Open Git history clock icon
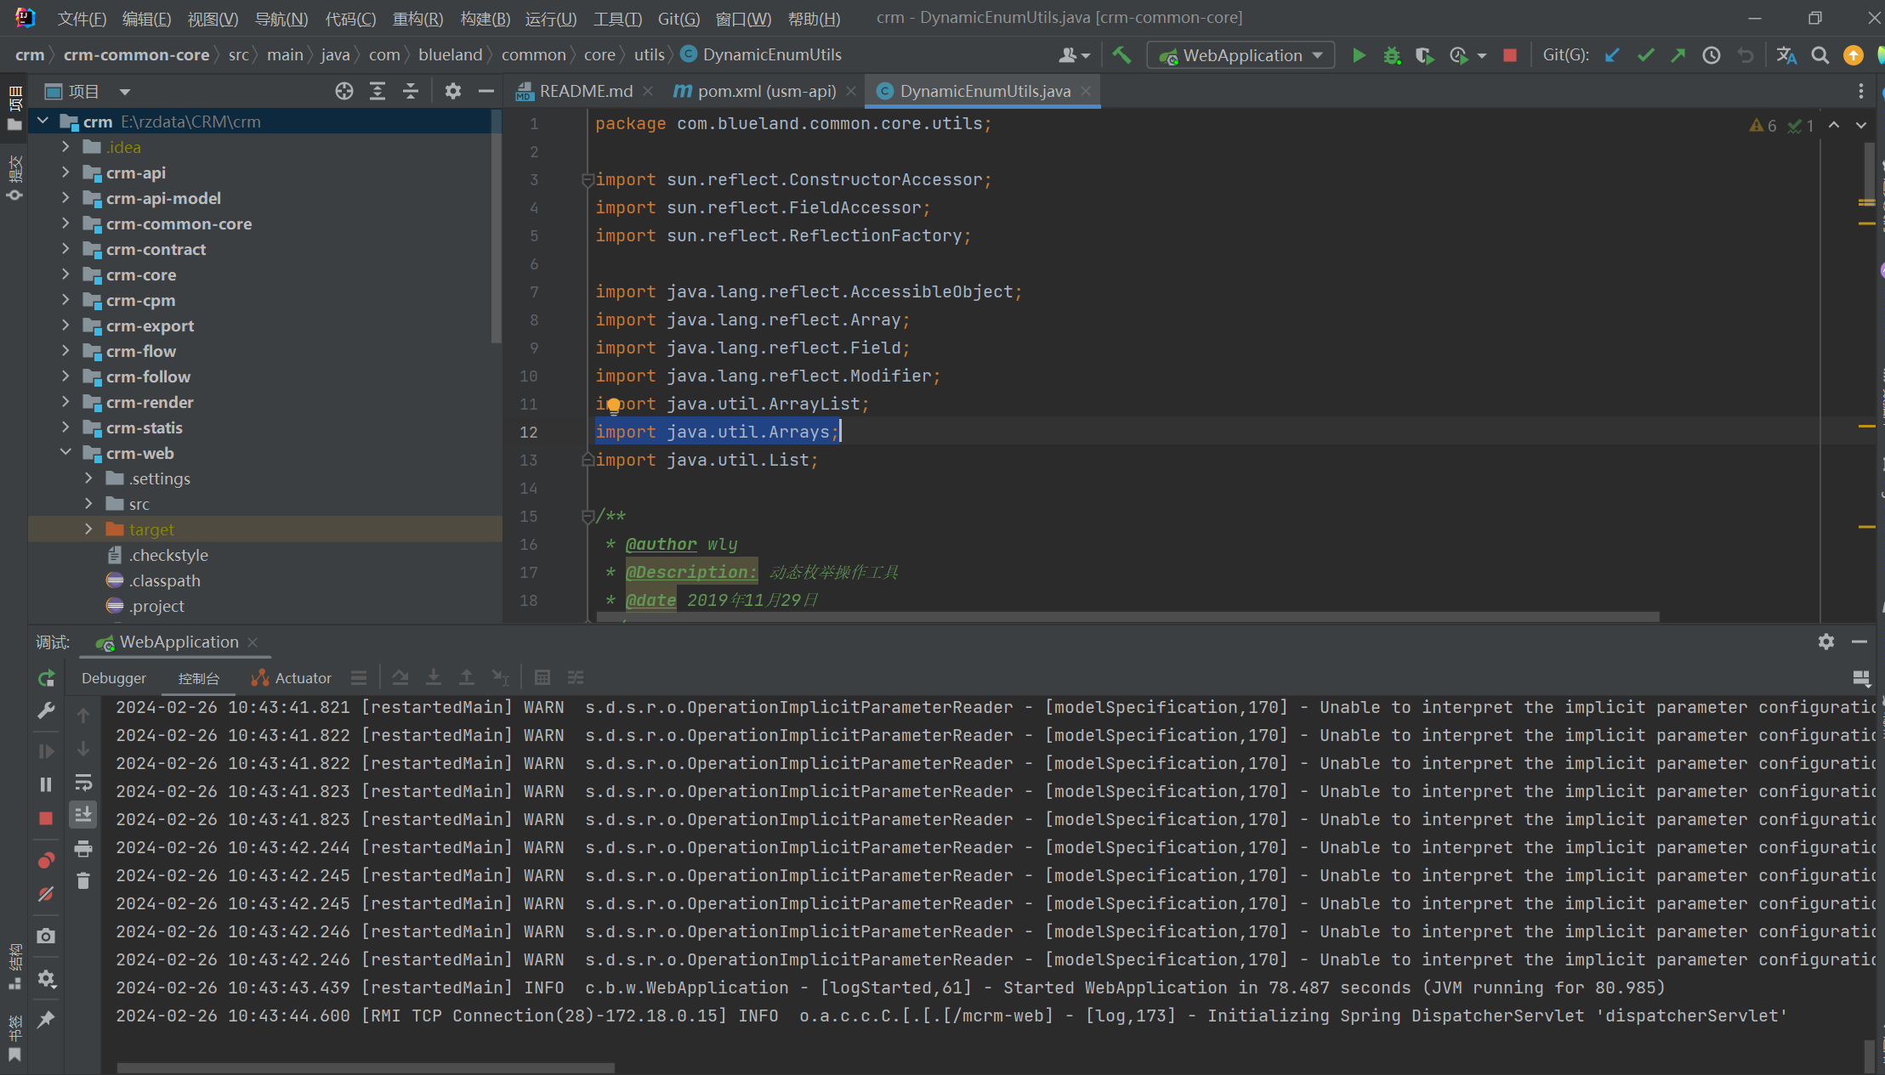 click(1712, 55)
